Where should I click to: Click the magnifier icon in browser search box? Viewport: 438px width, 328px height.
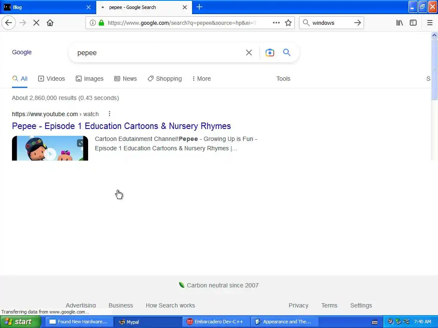(x=306, y=23)
